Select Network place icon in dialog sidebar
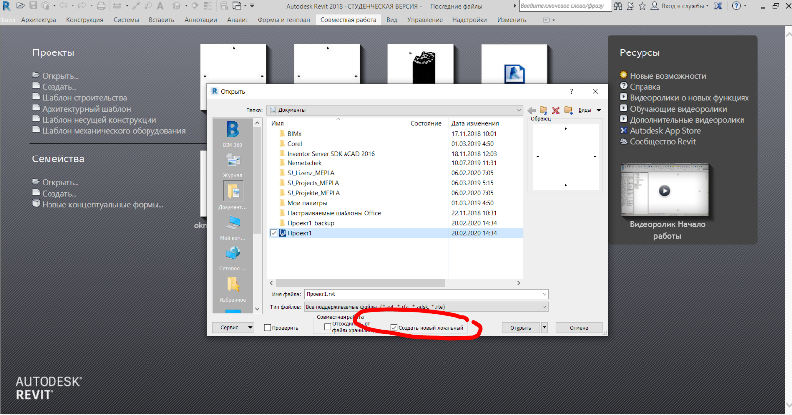 click(233, 258)
